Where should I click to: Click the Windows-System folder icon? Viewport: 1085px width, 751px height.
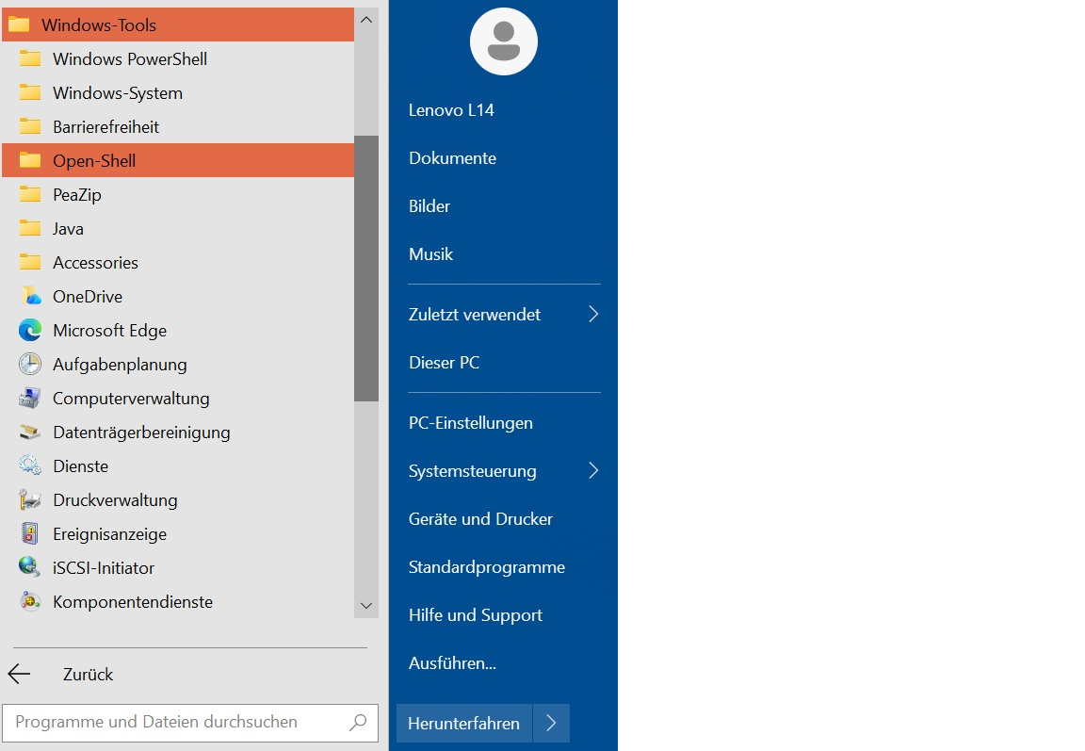(30, 92)
